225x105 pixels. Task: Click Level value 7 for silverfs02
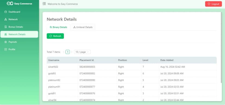coord(143,67)
